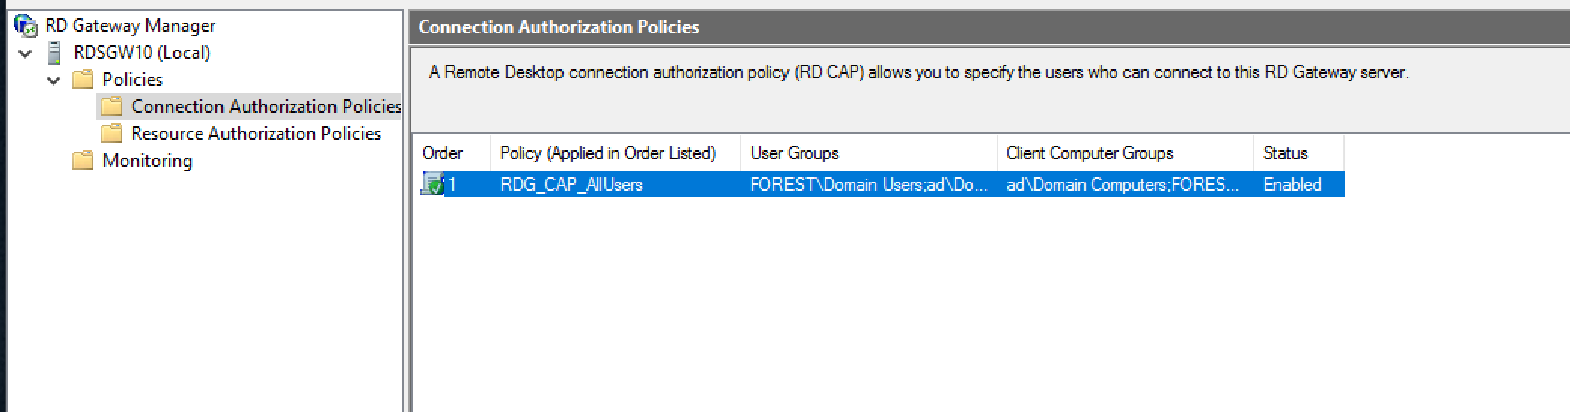Click the Monitoring folder icon

(83, 161)
